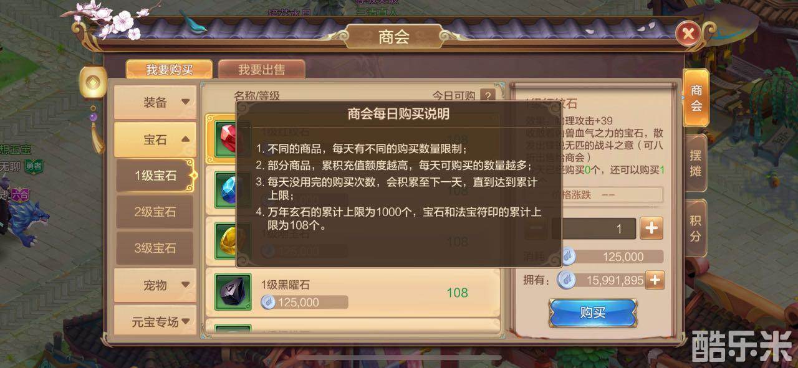Screen dimensions: 798x368
Task: Tap the hanging lantern coin icon
Action: coord(93,83)
